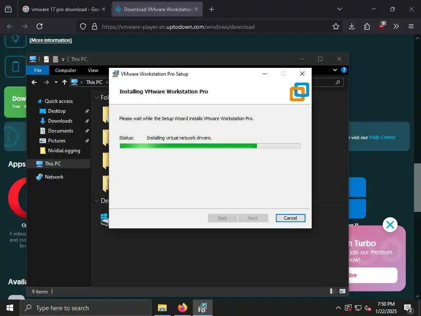Open the muted volume tray icon
421x316 pixels.
tap(368, 308)
